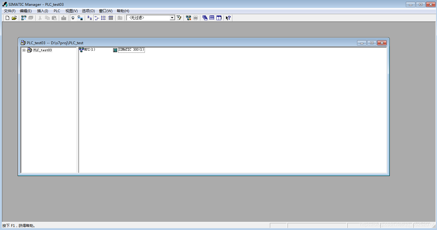Click the PLC_test03 project window icon
This screenshot has height=230, width=437.
[x=23, y=43]
